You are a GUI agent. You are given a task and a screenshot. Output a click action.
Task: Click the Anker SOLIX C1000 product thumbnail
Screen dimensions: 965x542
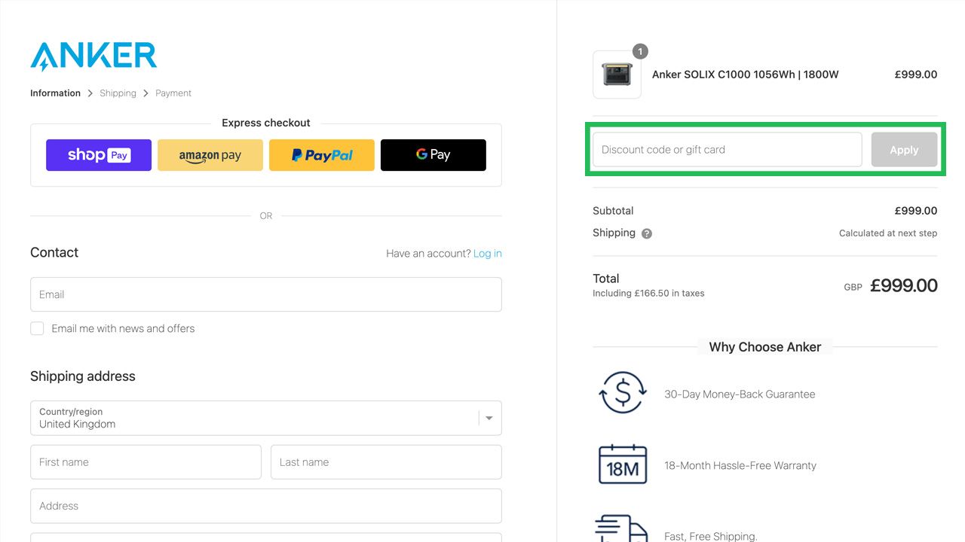(617, 75)
